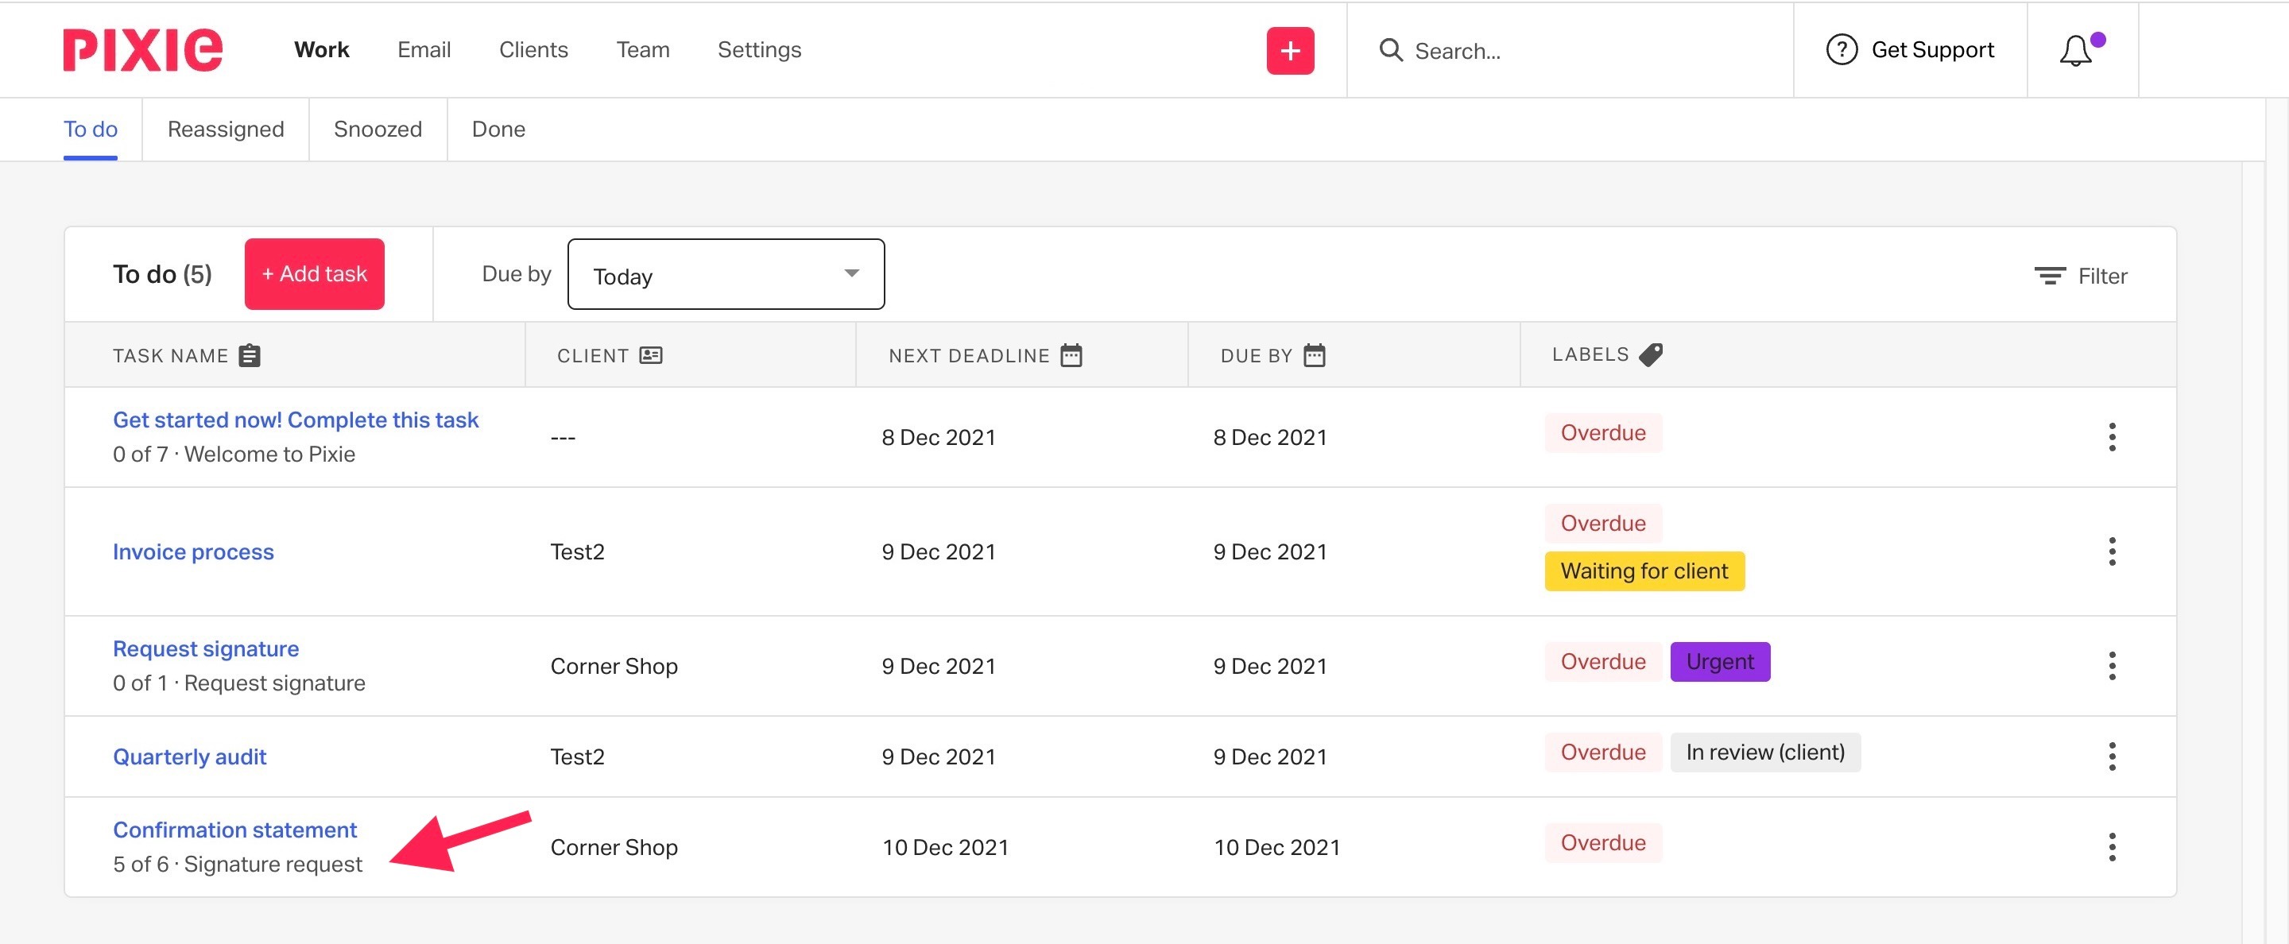Open the Request signature task
Image resolution: width=2289 pixels, height=944 pixels.
coord(205,649)
